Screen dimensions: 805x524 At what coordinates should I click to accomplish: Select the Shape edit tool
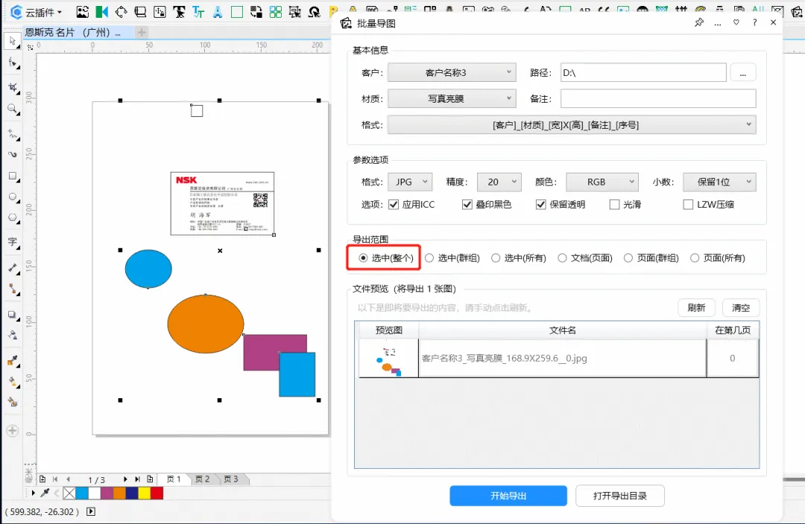click(13, 63)
